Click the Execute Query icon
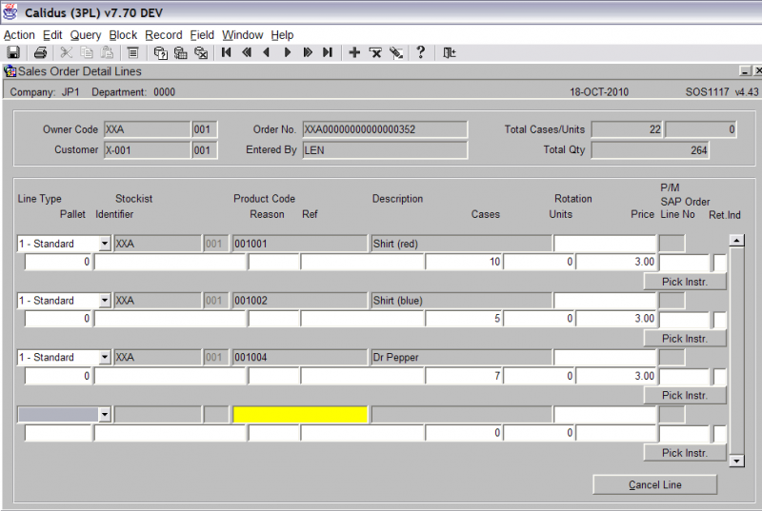The height and width of the screenshot is (511, 762). click(x=181, y=52)
